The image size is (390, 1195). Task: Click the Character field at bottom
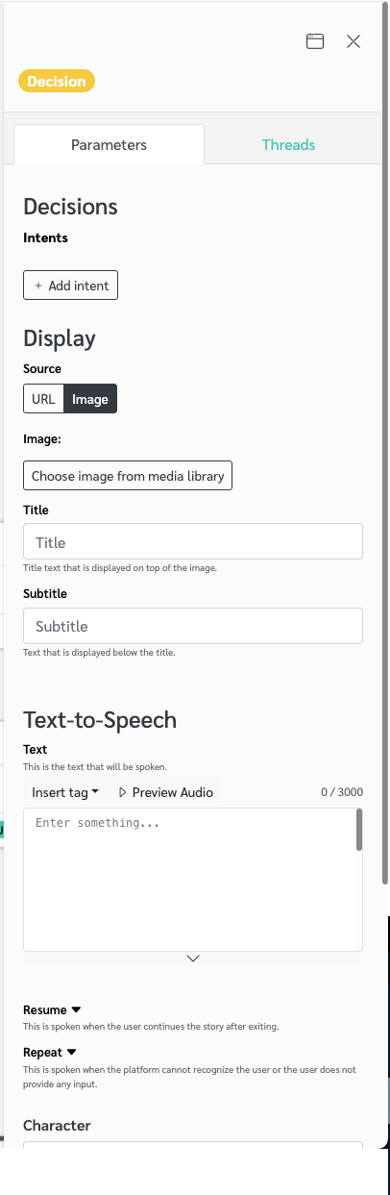click(x=193, y=1145)
